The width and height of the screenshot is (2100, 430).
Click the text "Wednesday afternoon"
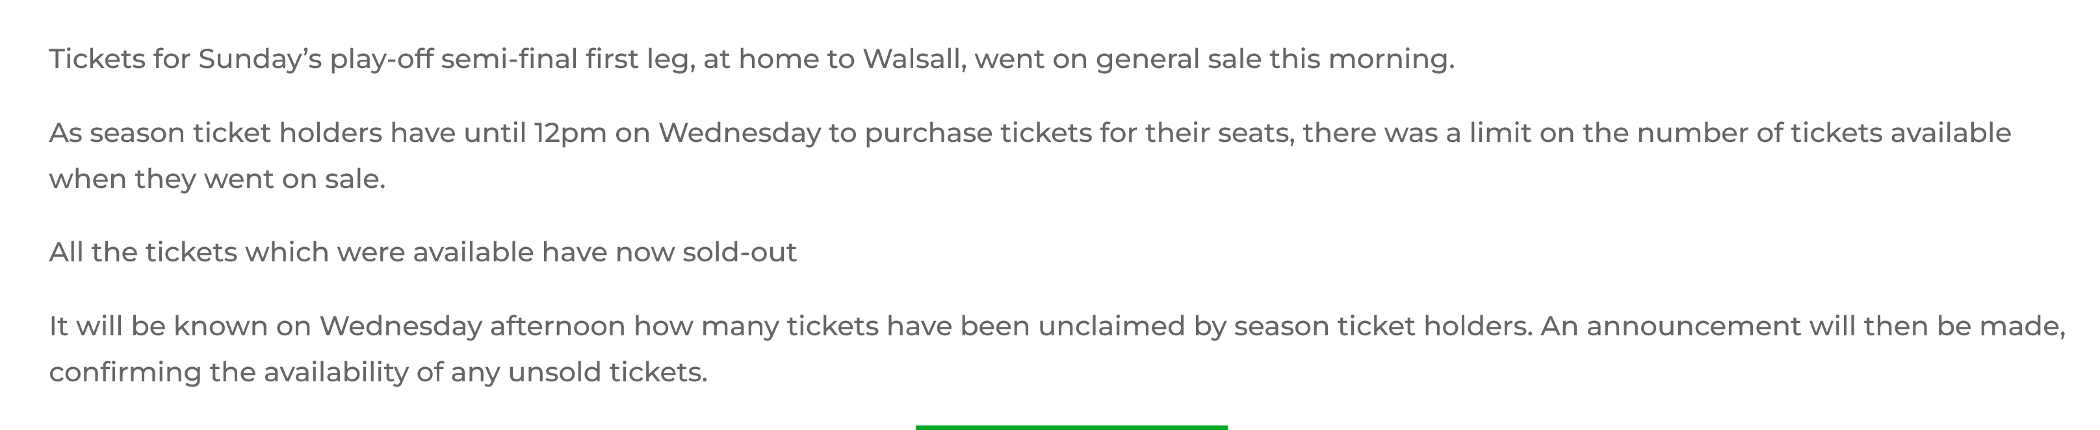pos(473,327)
